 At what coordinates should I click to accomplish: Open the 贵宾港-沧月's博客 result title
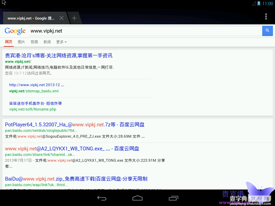(x=59, y=56)
